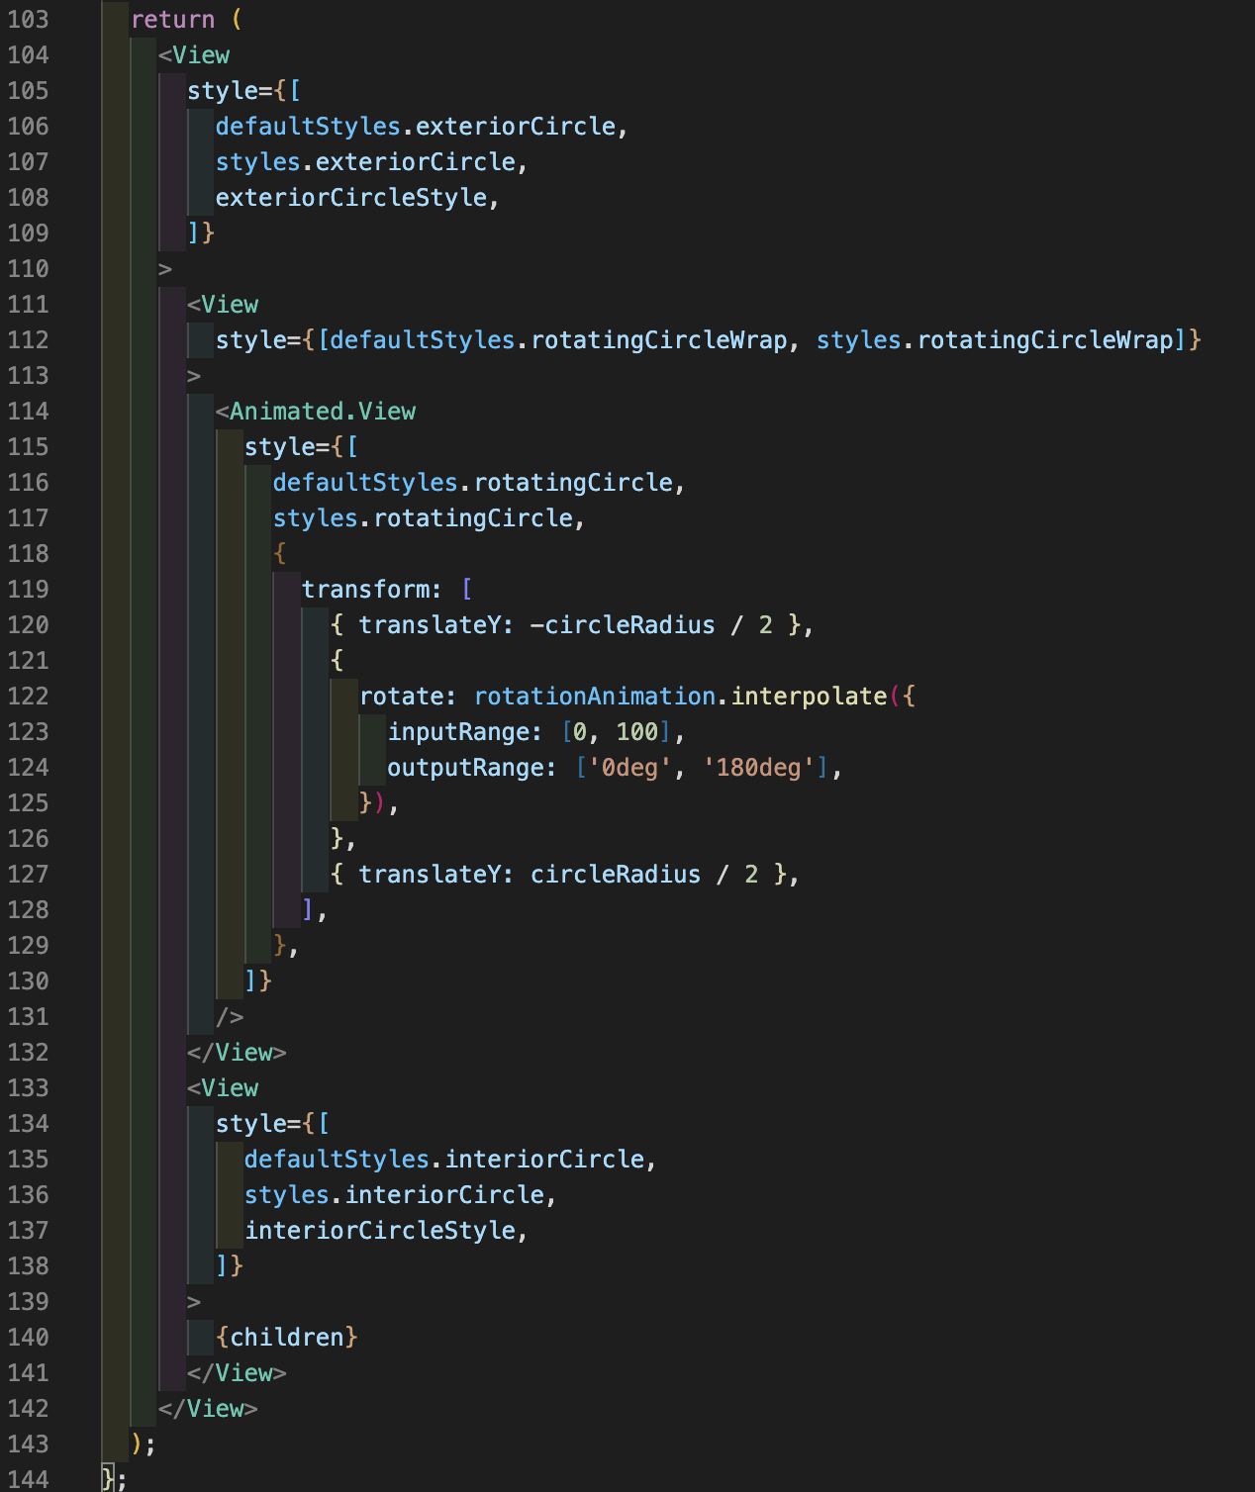Viewport: 1255px width, 1492px height.
Task: Click the 'transform:' property
Action: pyautogui.click(x=372, y=589)
